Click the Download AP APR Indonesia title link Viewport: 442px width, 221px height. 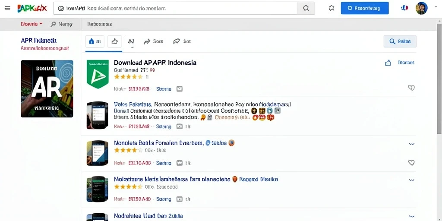coord(155,63)
